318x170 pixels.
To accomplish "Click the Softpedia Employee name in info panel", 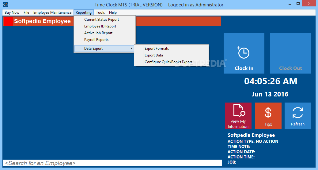I will 251,135.
